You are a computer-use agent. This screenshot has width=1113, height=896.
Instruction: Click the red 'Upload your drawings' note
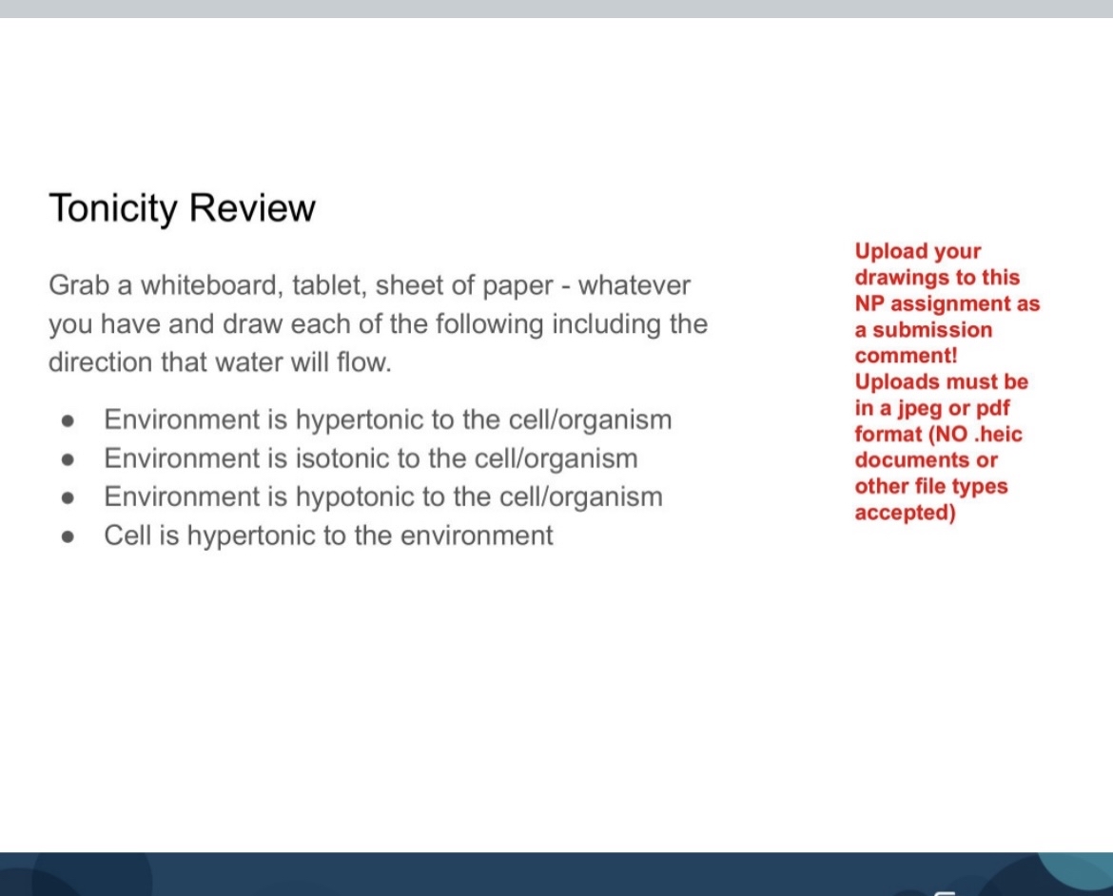[x=947, y=381]
